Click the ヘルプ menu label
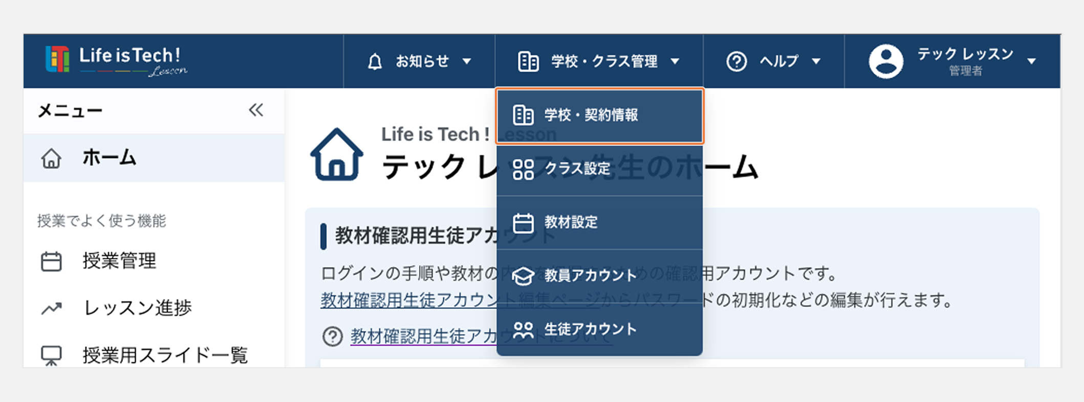This screenshot has width=1084, height=402. pos(779,62)
